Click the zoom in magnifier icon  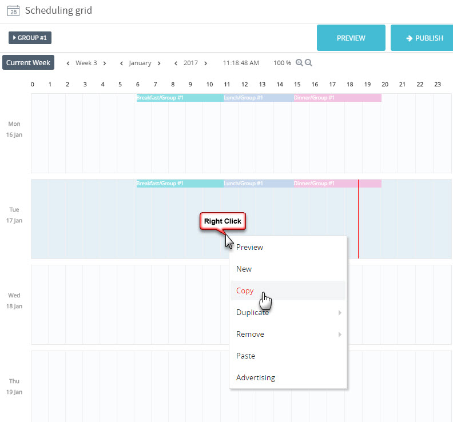299,63
